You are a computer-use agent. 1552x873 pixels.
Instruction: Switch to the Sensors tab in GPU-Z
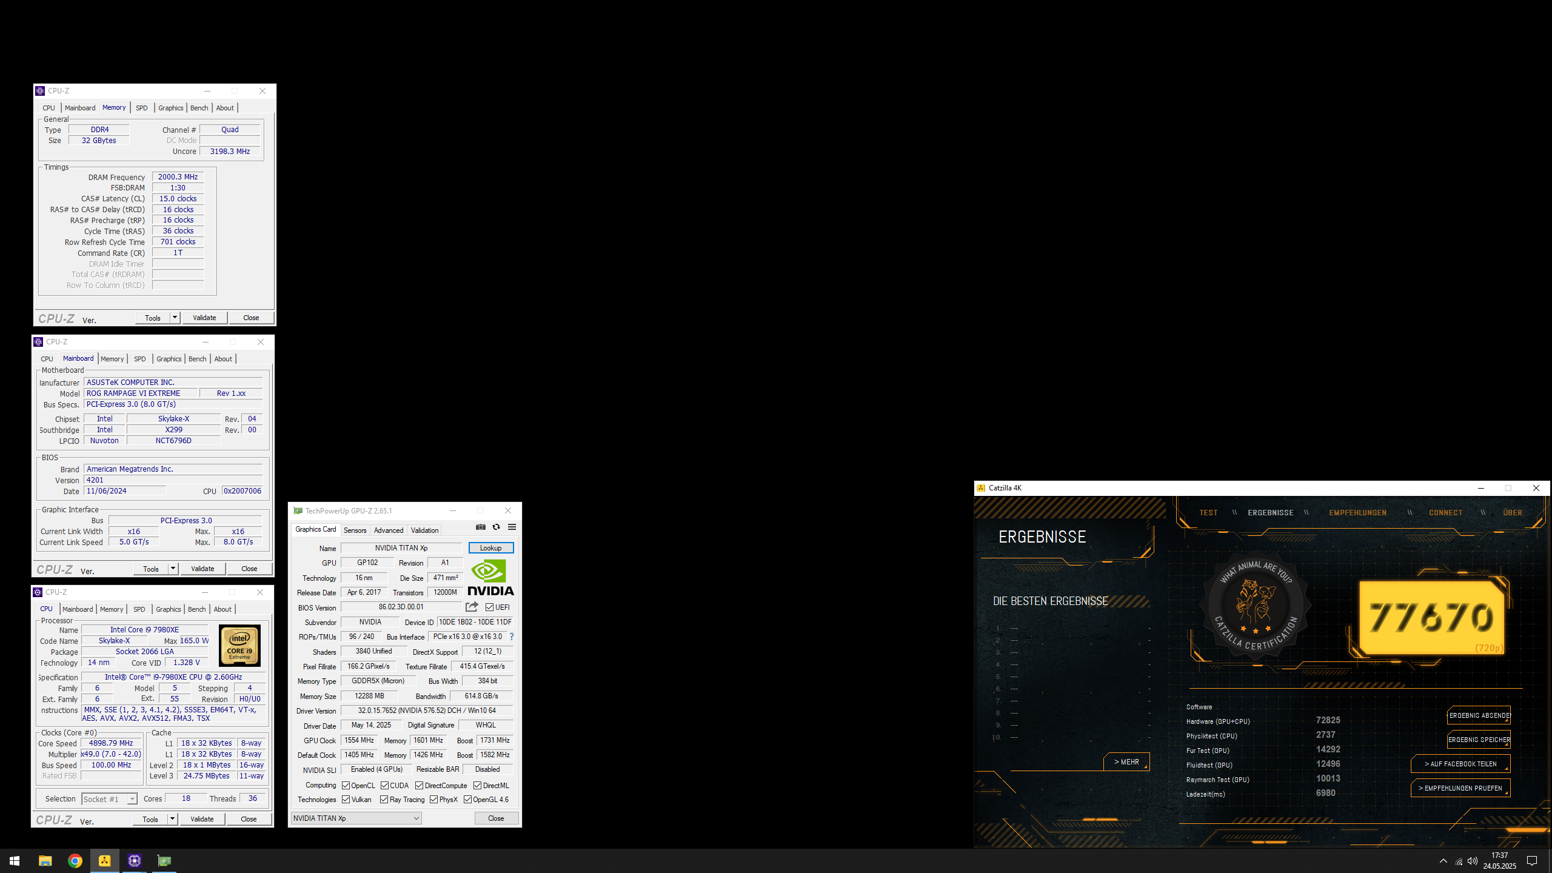tap(355, 530)
